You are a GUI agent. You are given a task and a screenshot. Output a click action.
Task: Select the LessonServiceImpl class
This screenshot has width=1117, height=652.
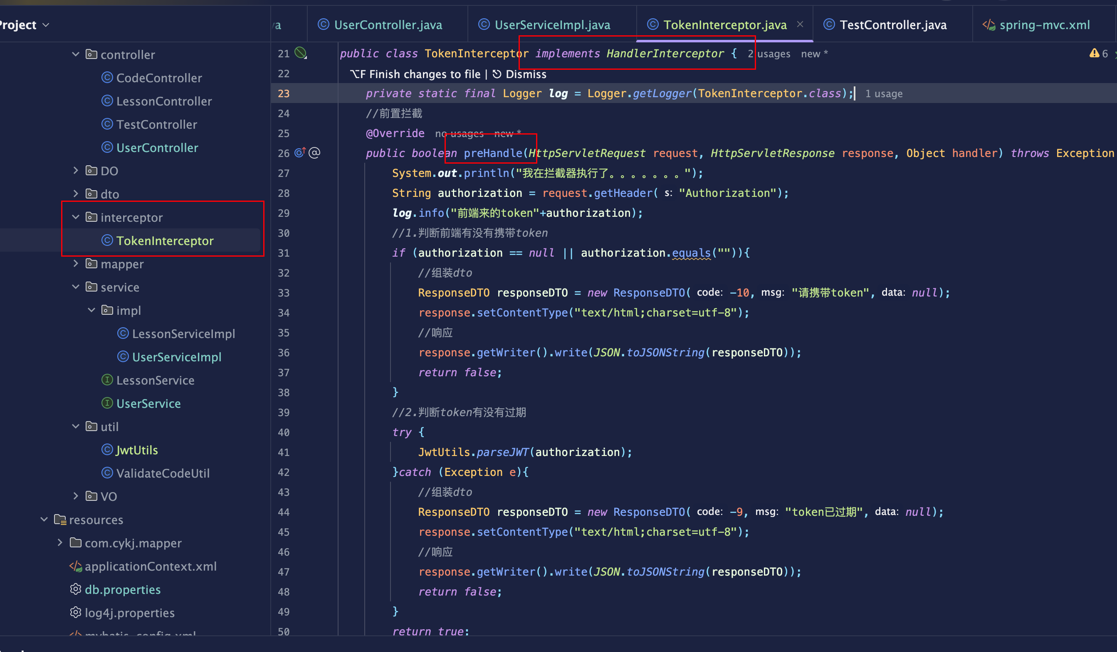(183, 333)
